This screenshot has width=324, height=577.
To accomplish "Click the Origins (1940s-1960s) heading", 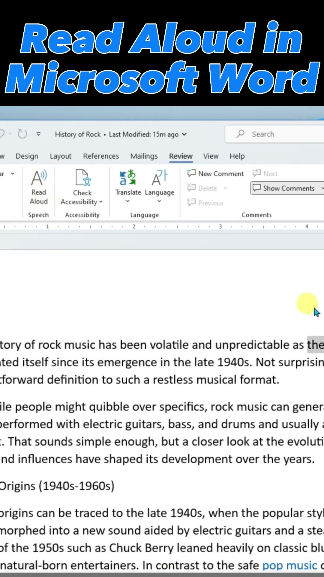I will click(57, 486).
